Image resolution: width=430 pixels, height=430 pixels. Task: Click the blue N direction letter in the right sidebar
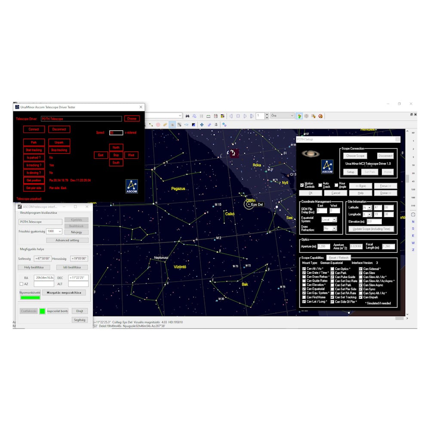pos(413,221)
